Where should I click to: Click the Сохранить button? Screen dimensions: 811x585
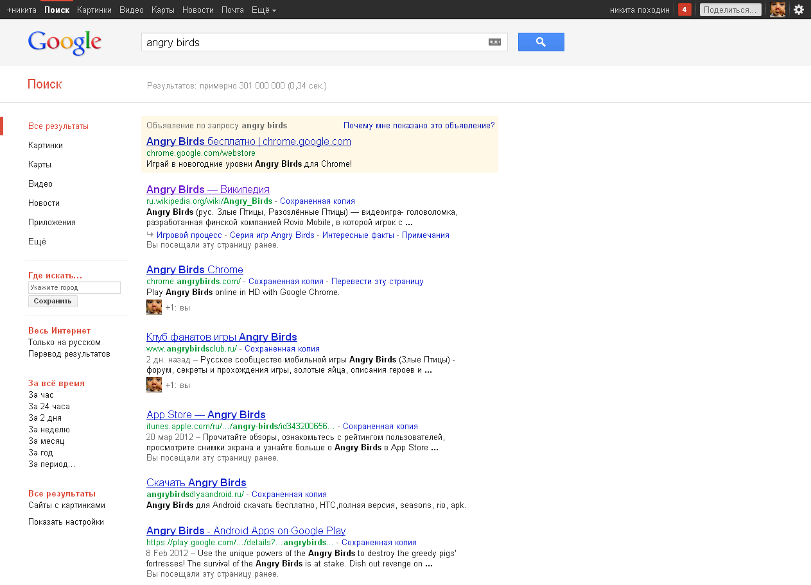click(53, 301)
